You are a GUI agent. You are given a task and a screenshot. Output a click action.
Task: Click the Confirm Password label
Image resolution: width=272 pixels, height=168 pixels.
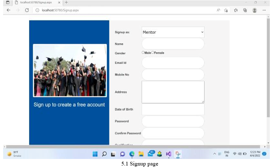coord(128,133)
